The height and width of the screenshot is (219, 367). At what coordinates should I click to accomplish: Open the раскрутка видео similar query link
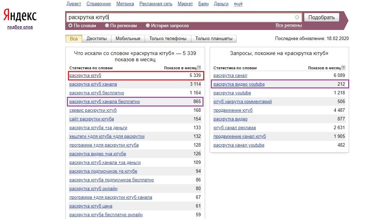point(230,119)
